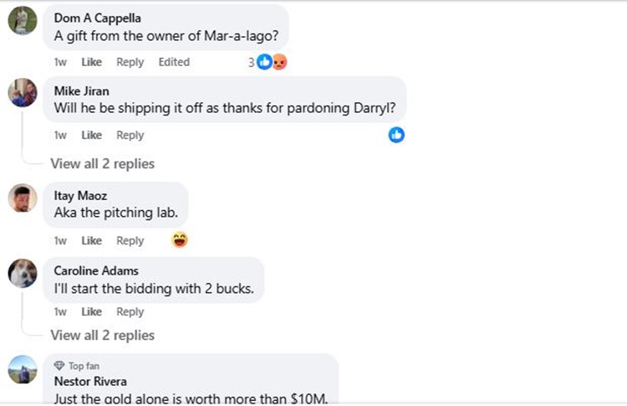Click the laughing reaction on Itay Maoz's comment
The height and width of the screenshot is (406, 627).
(179, 240)
